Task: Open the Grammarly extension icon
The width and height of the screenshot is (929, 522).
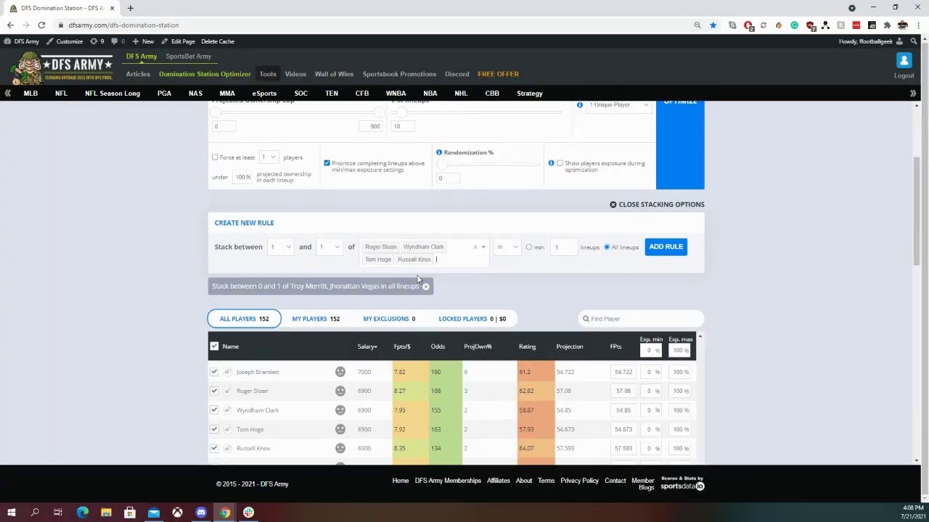Action: click(794, 25)
